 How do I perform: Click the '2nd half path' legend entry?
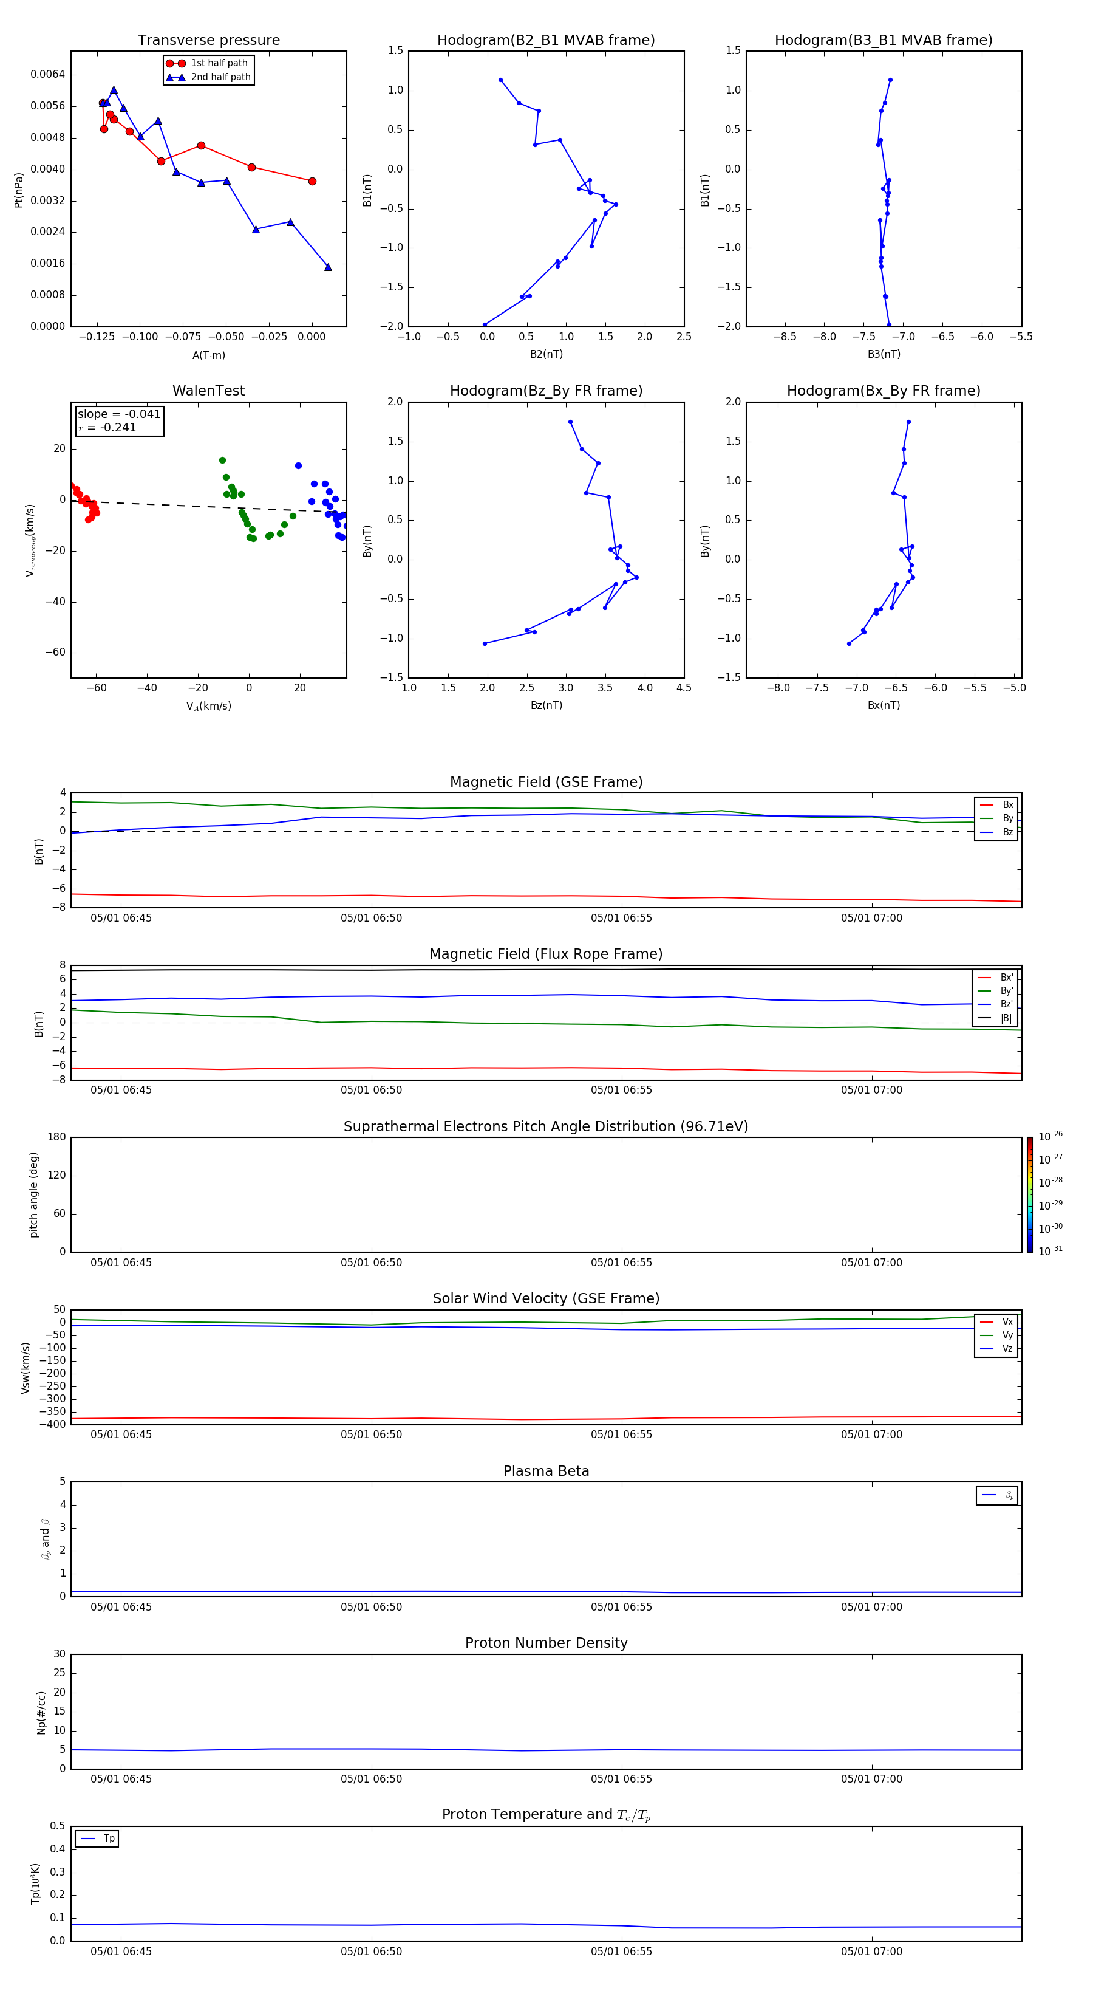coord(208,77)
